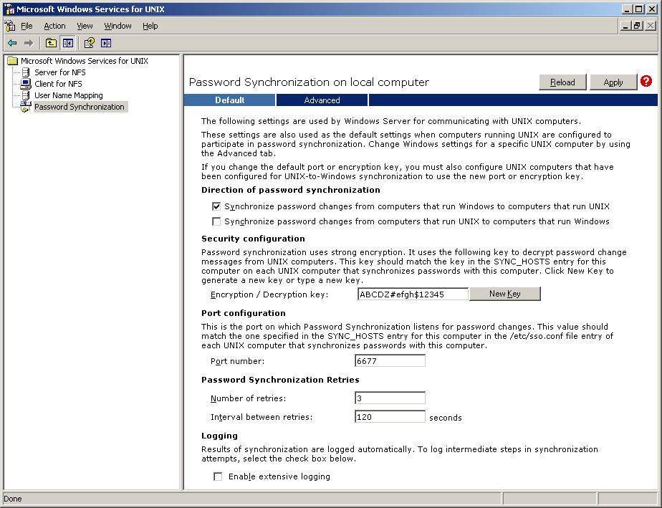
Task: Click the 'Port configuration' heading
Action: pyautogui.click(x=243, y=313)
